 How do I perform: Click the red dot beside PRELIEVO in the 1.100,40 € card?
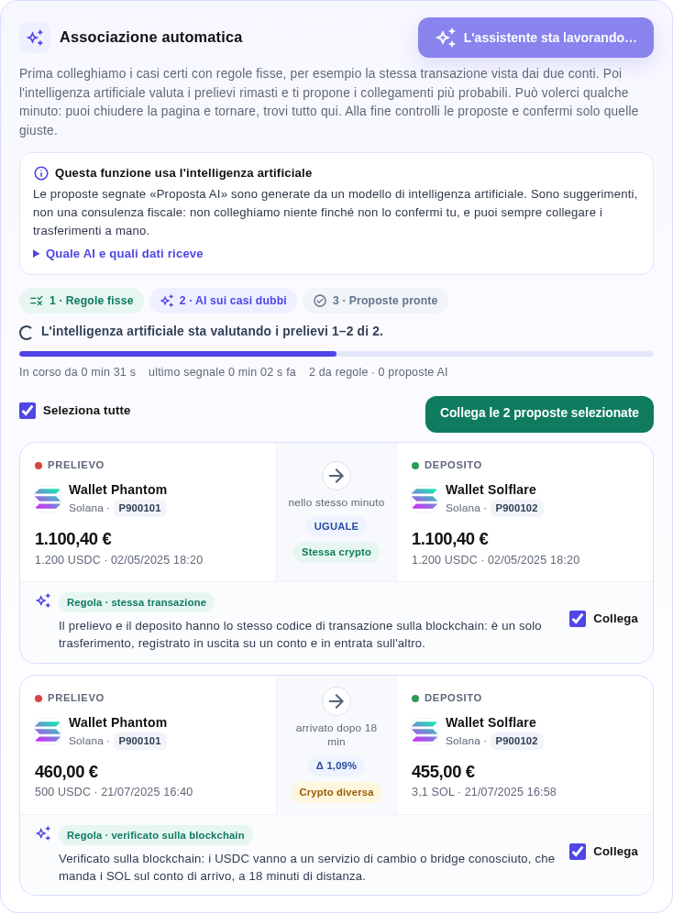(39, 465)
